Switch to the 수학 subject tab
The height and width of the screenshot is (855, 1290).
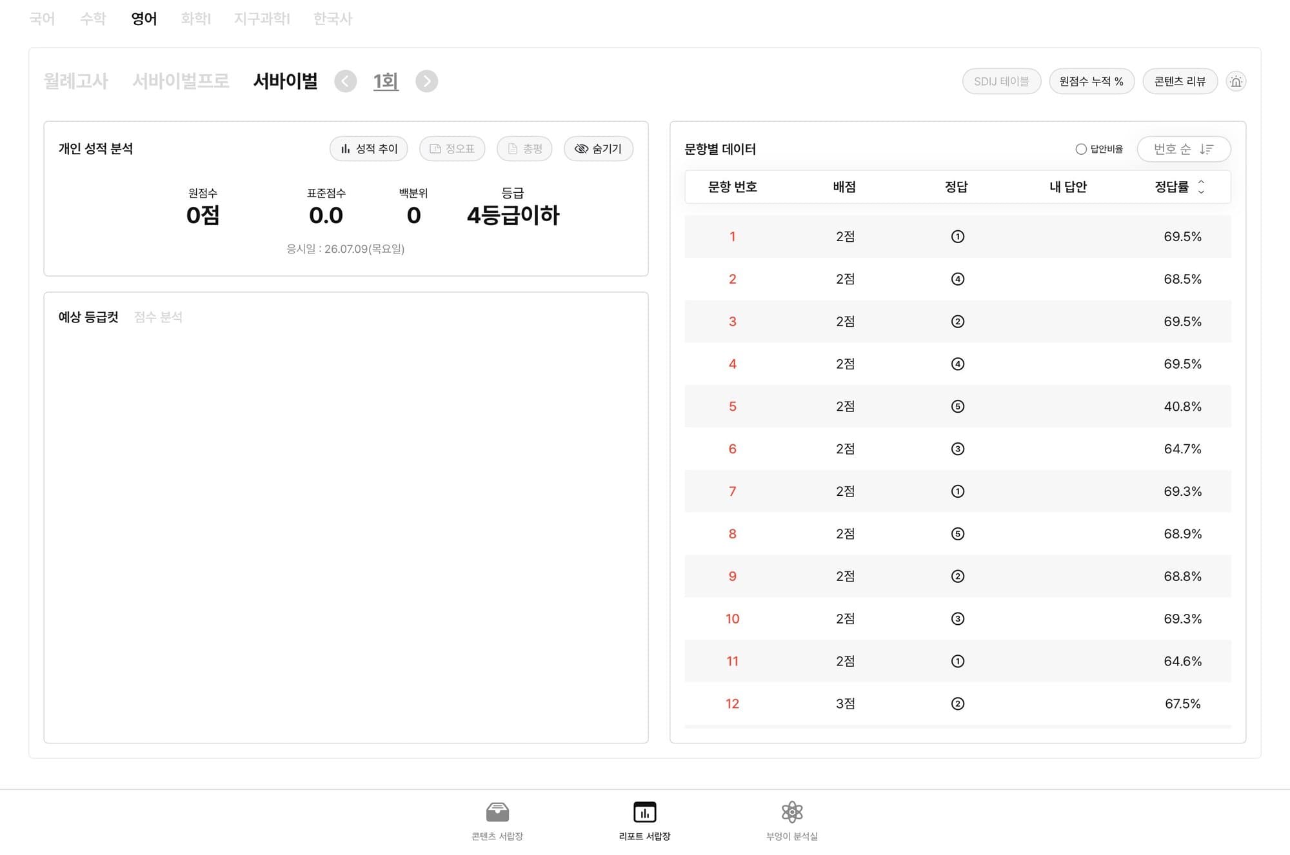pos(93,19)
